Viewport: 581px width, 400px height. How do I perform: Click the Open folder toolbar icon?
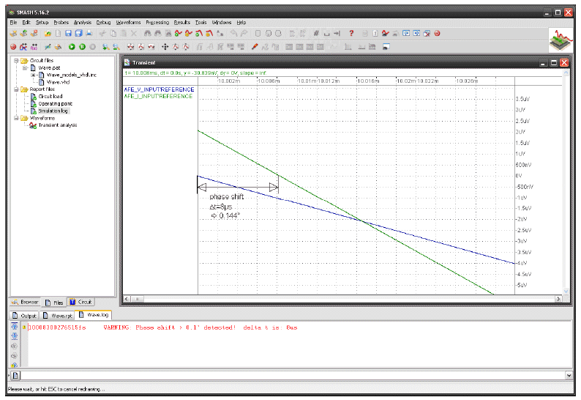tap(48, 34)
